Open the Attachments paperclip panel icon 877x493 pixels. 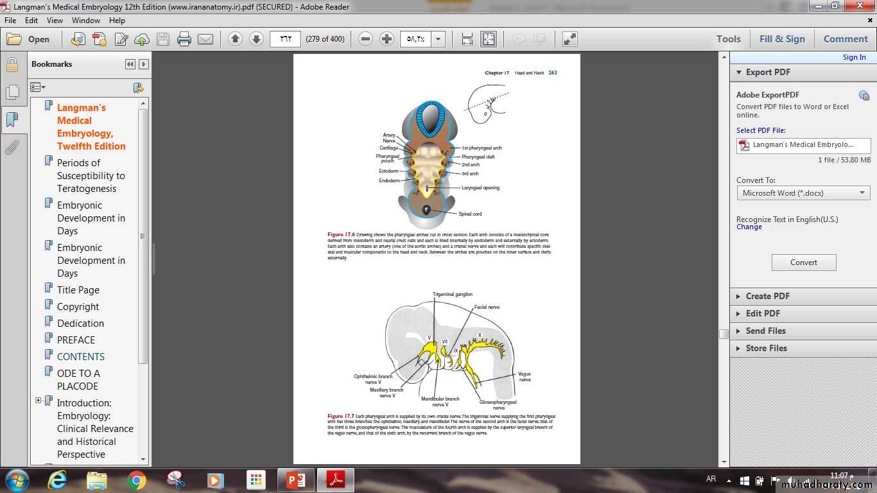(12, 148)
